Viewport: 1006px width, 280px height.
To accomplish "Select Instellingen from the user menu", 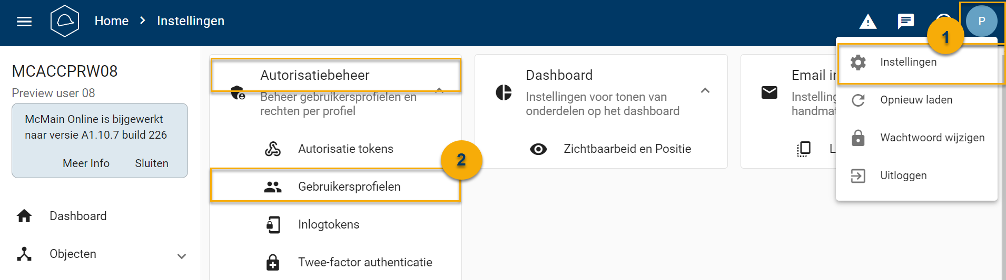I will pos(908,62).
